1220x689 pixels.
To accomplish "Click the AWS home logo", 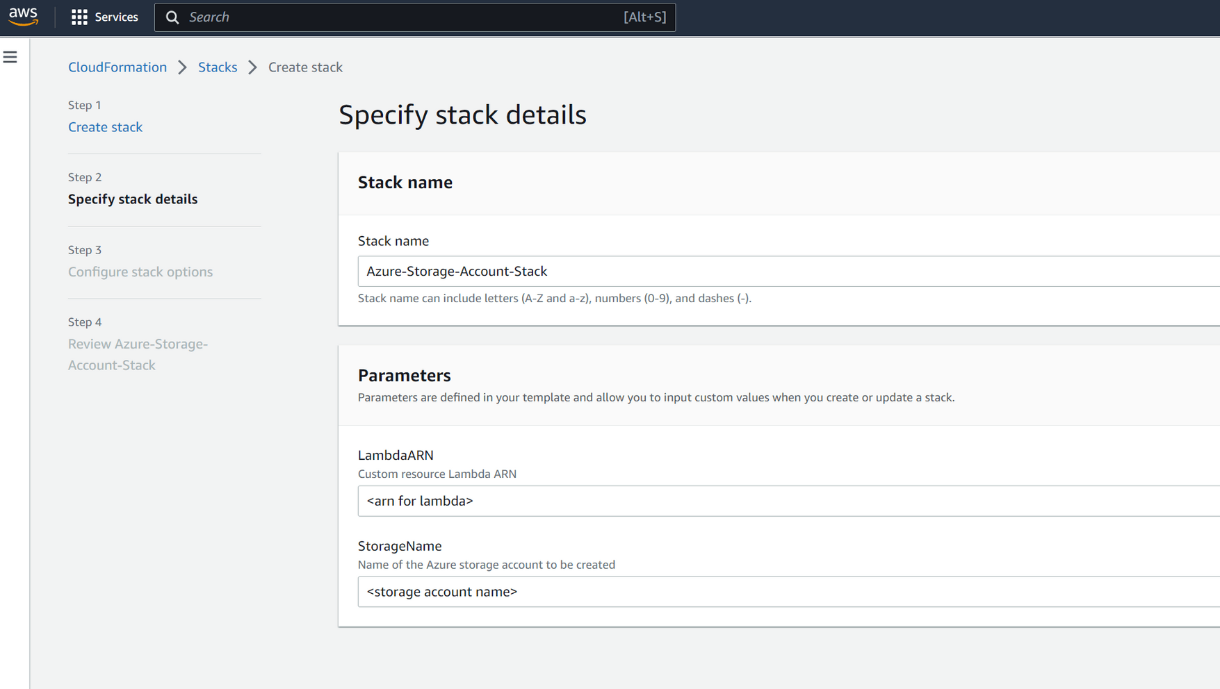I will [23, 17].
